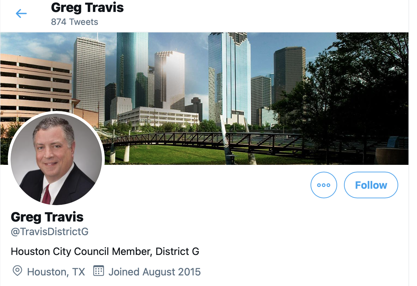Go back using the blue arrow
The image size is (417, 286).
click(x=21, y=14)
